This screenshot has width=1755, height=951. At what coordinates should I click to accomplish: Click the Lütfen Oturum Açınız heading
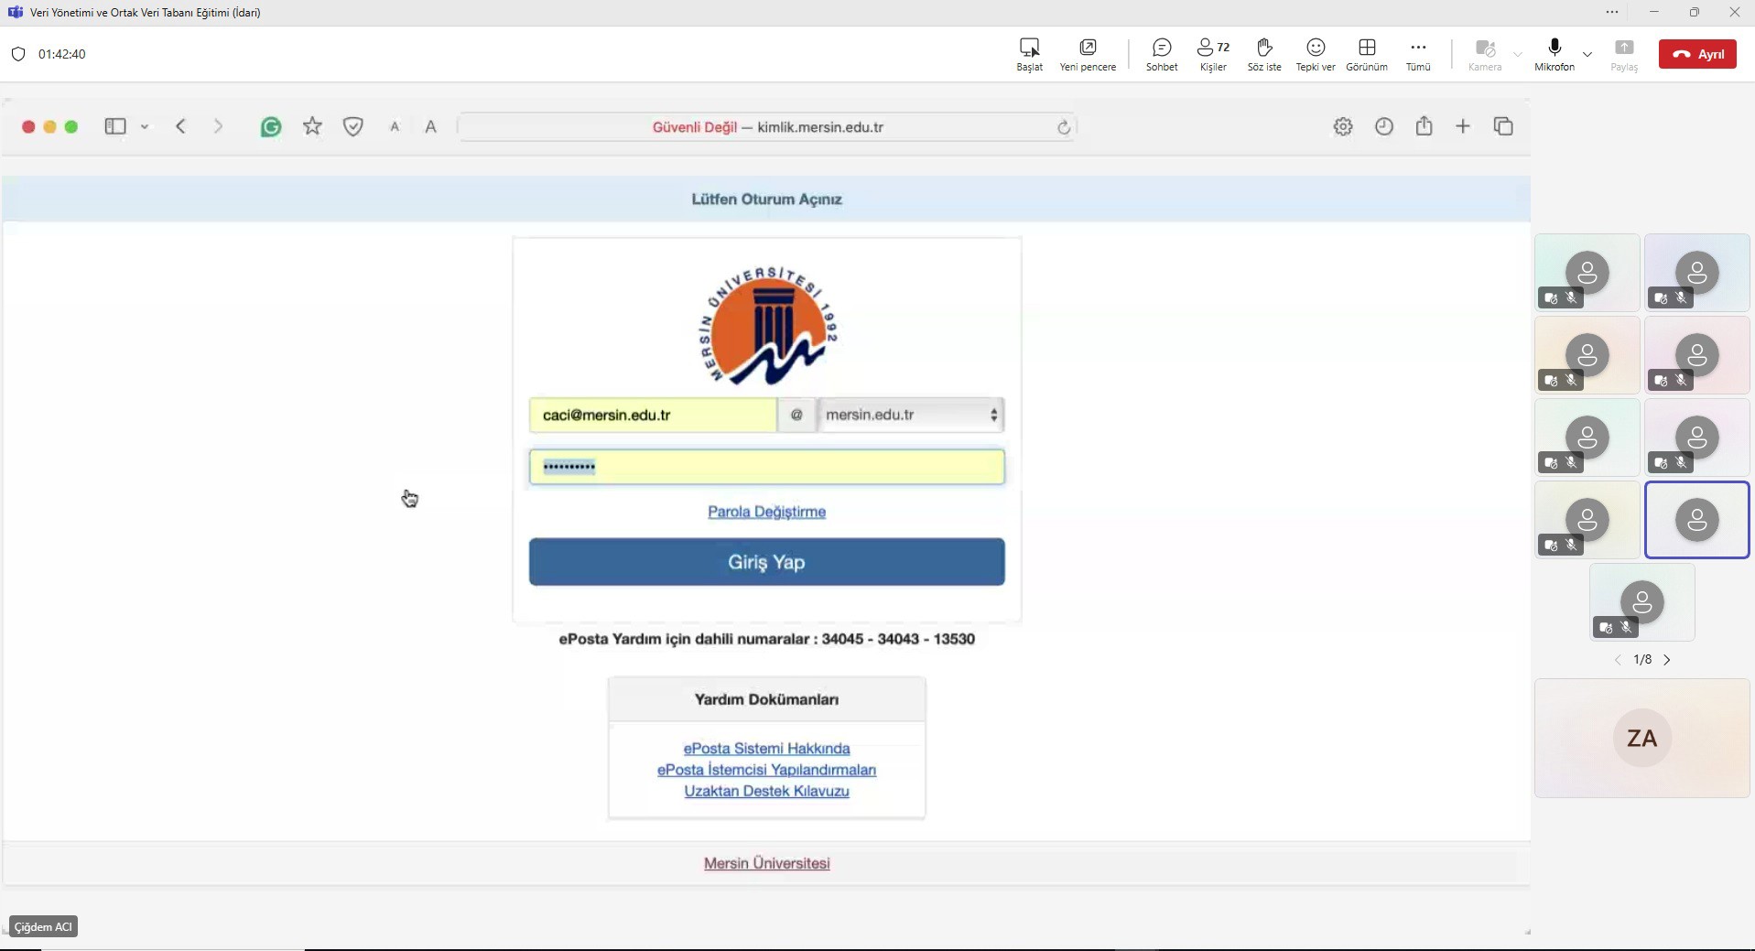pos(766,200)
